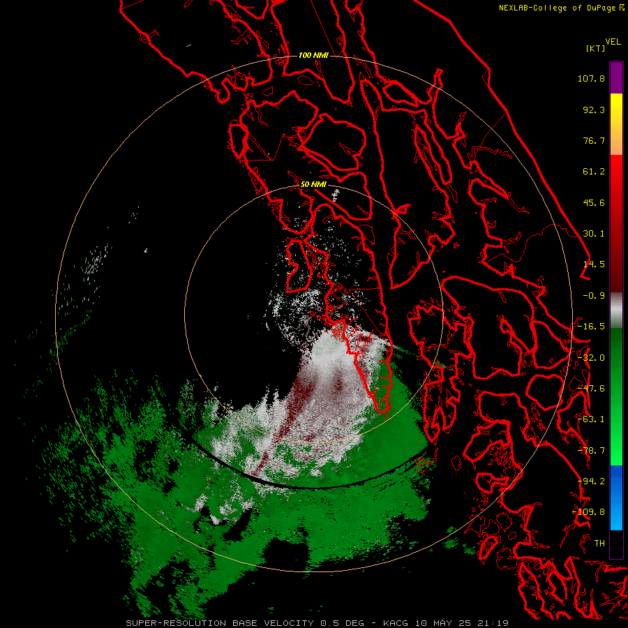The height and width of the screenshot is (628, 628).
Task: Click the TH threshold label in legend
Action: point(599,544)
